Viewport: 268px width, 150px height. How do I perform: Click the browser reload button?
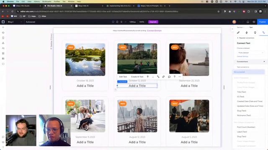pos(12,11)
